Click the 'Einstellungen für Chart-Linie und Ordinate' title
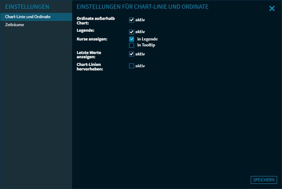Screen dimensions: 282x189 click(143, 7)
